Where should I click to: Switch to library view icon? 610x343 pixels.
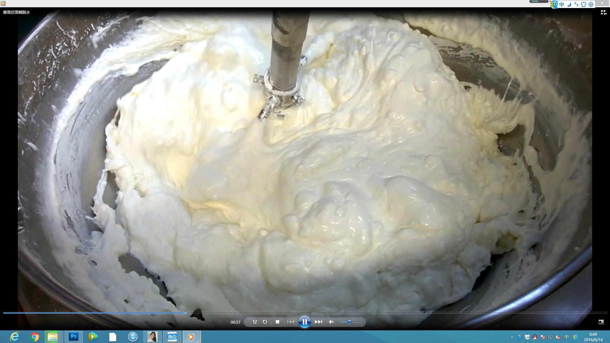603,12
